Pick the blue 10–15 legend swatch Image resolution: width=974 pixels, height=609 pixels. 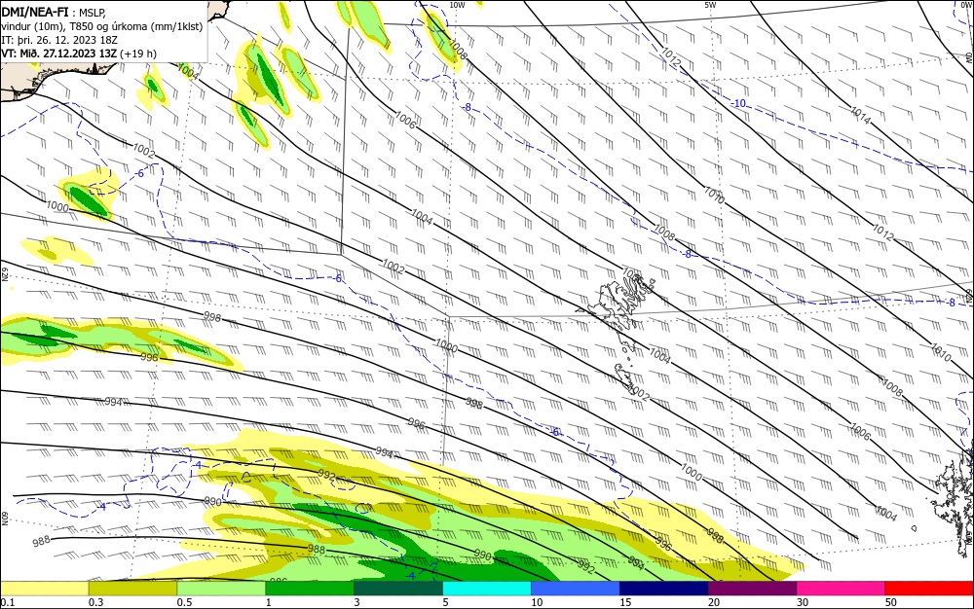pos(576,589)
